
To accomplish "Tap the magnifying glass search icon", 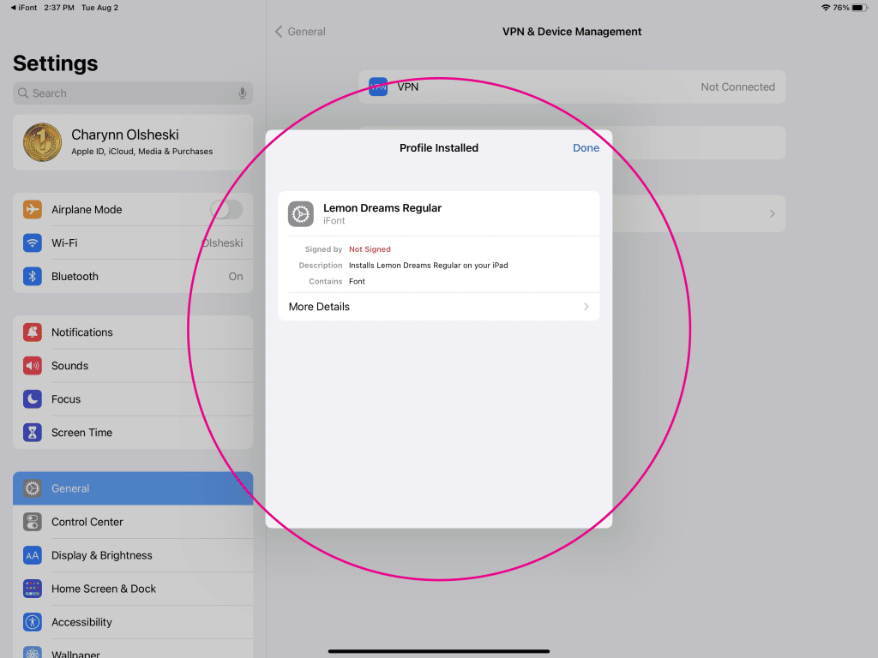I will coord(23,93).
